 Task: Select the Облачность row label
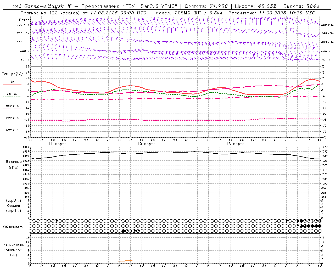[x=13, y=227]
